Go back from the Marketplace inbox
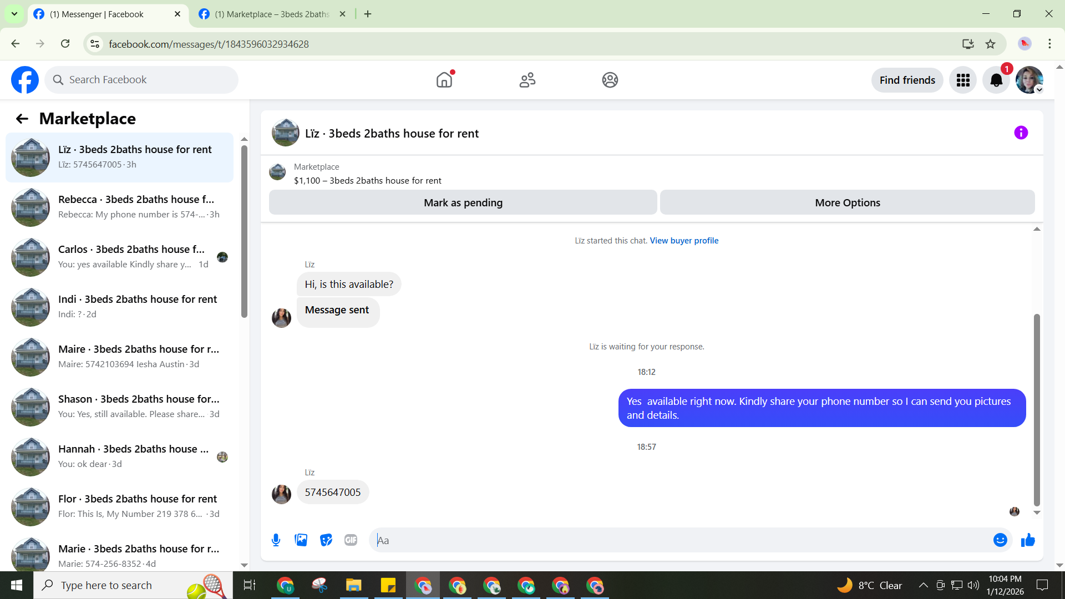This screenshot has width=1065, height=599. point(22,119)
